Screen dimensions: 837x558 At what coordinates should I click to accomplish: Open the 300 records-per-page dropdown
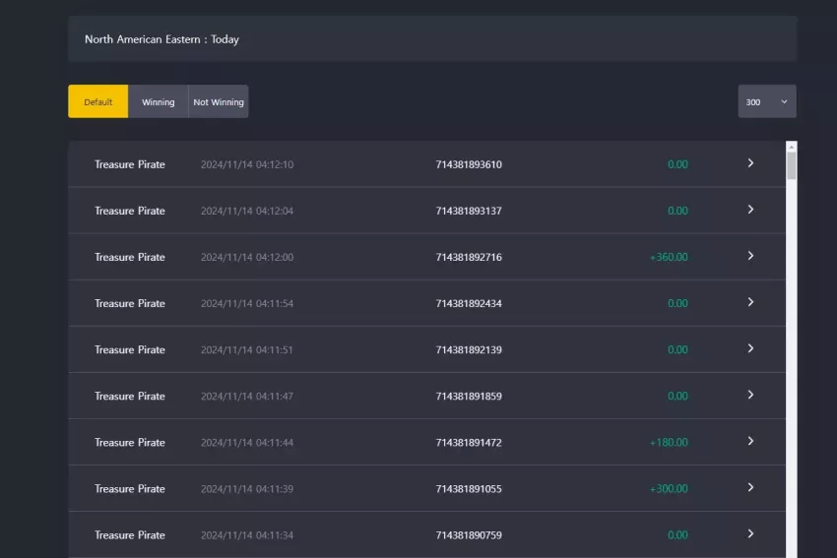click(x=767, y=101)
